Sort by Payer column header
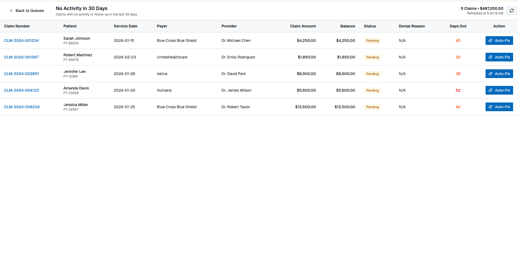 click(162, 26)
